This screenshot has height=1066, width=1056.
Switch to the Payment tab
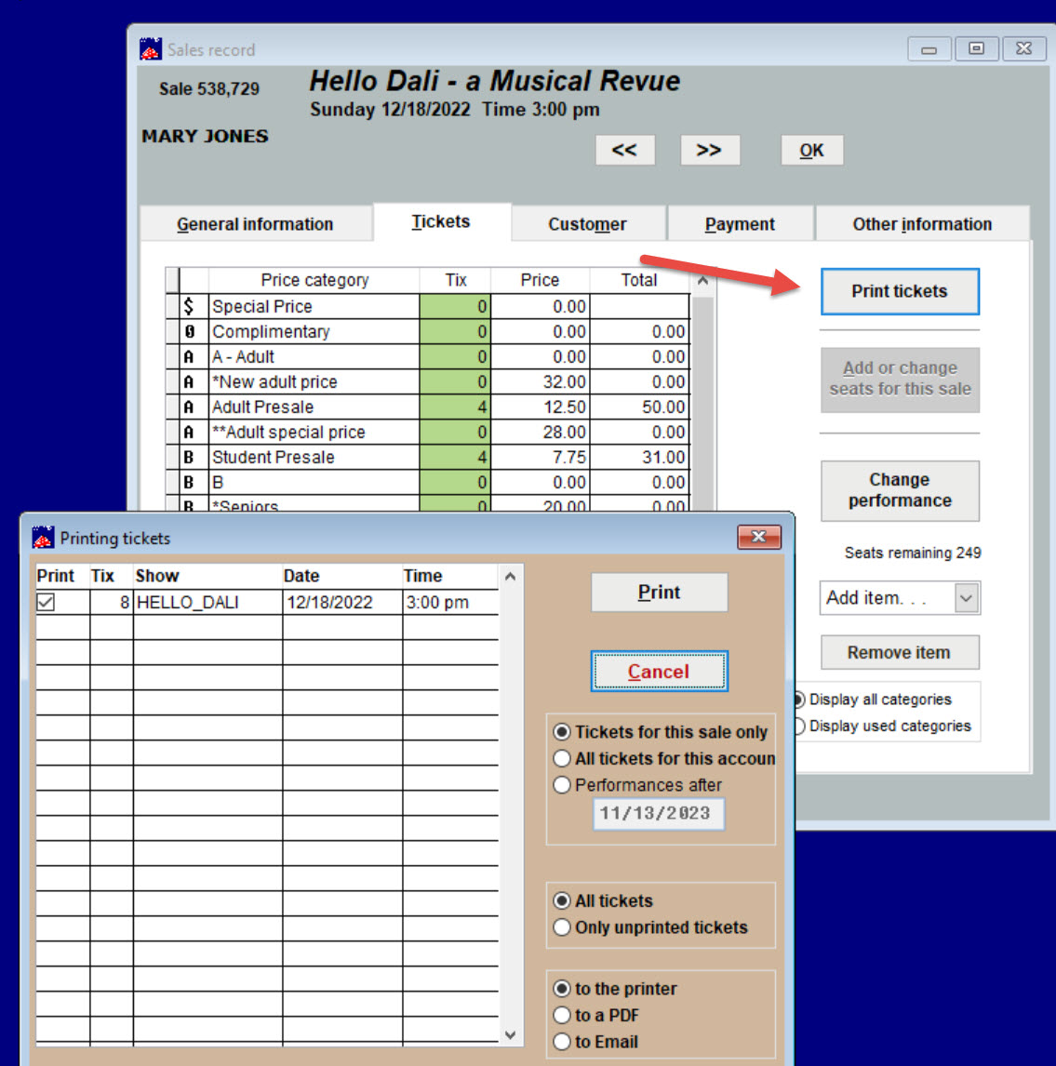[740, 224]
